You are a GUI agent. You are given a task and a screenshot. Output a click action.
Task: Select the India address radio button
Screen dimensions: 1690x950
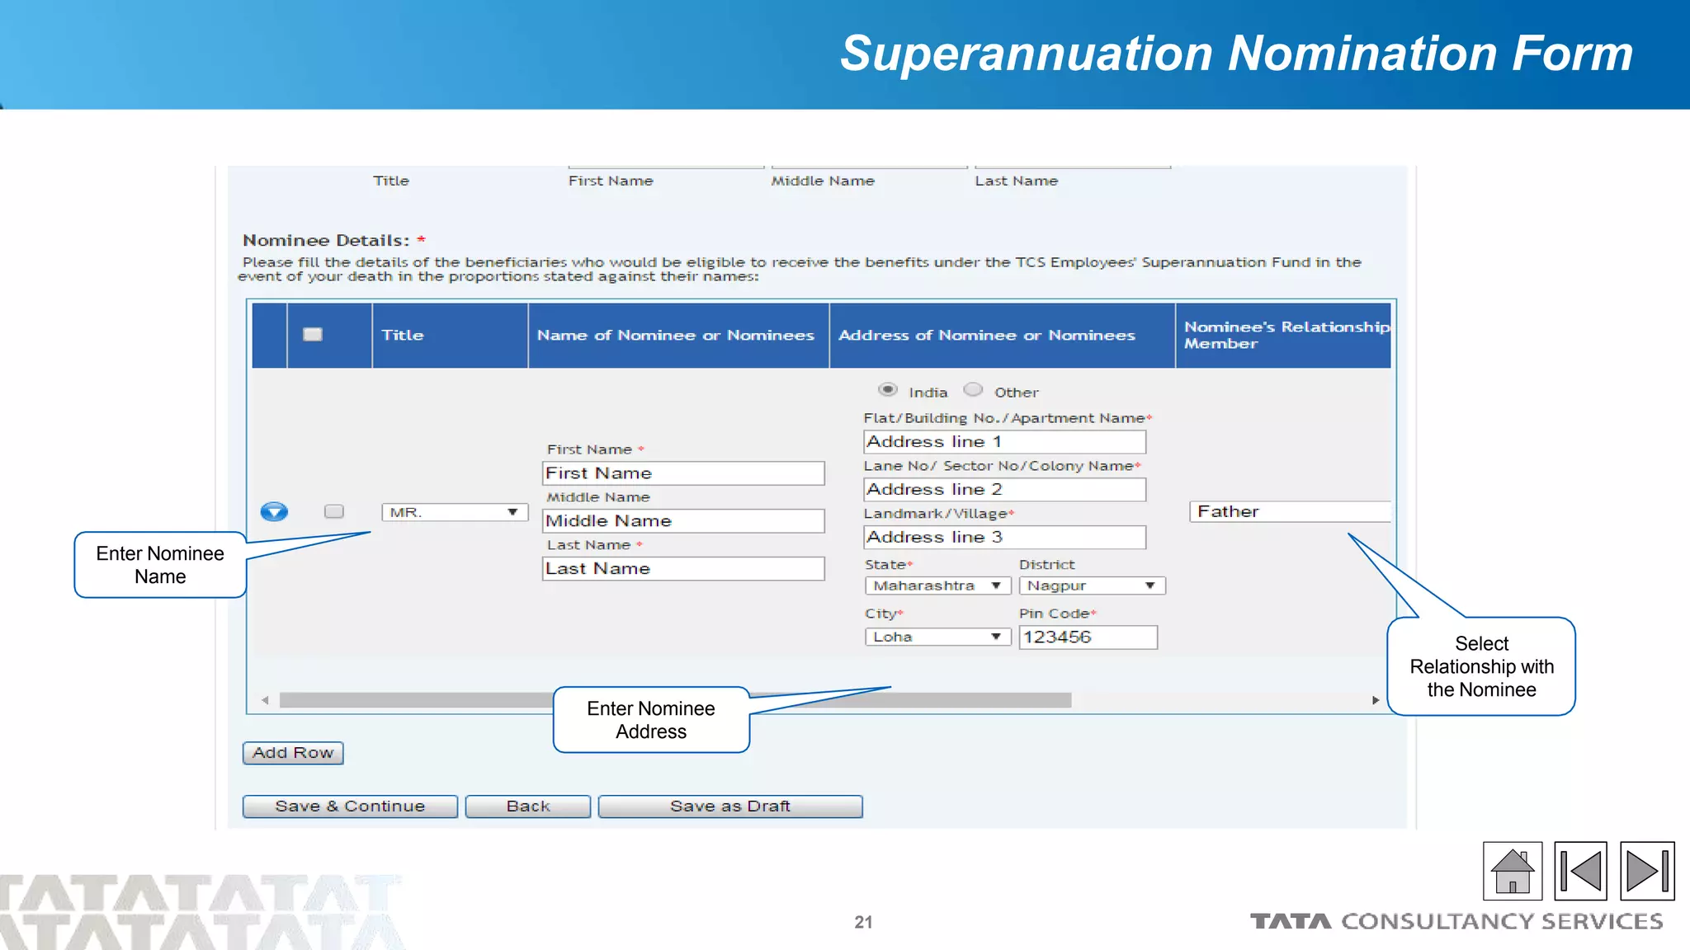point(888,389)
